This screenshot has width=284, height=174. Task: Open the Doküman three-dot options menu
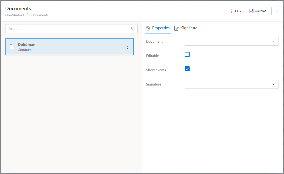(127, 47)
